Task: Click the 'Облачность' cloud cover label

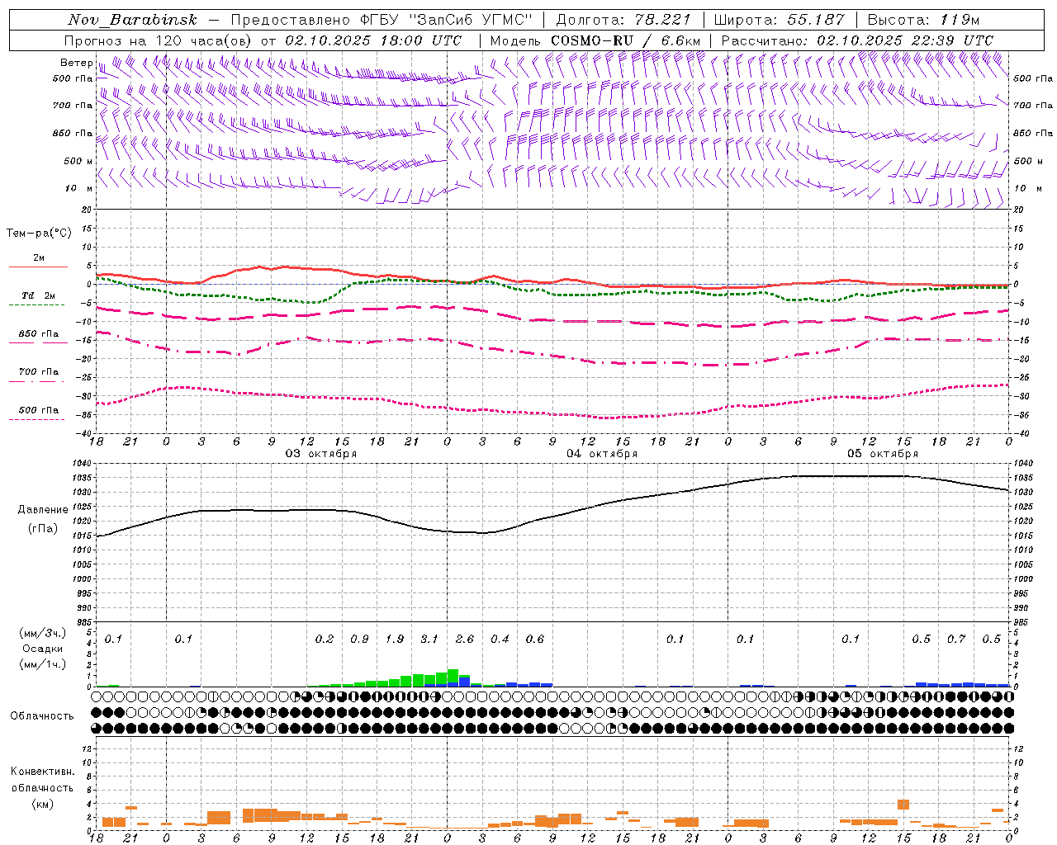Action: [42, 715]
